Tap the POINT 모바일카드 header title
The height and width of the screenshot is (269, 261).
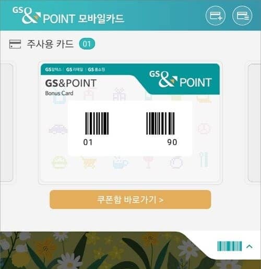pos(84,19)
